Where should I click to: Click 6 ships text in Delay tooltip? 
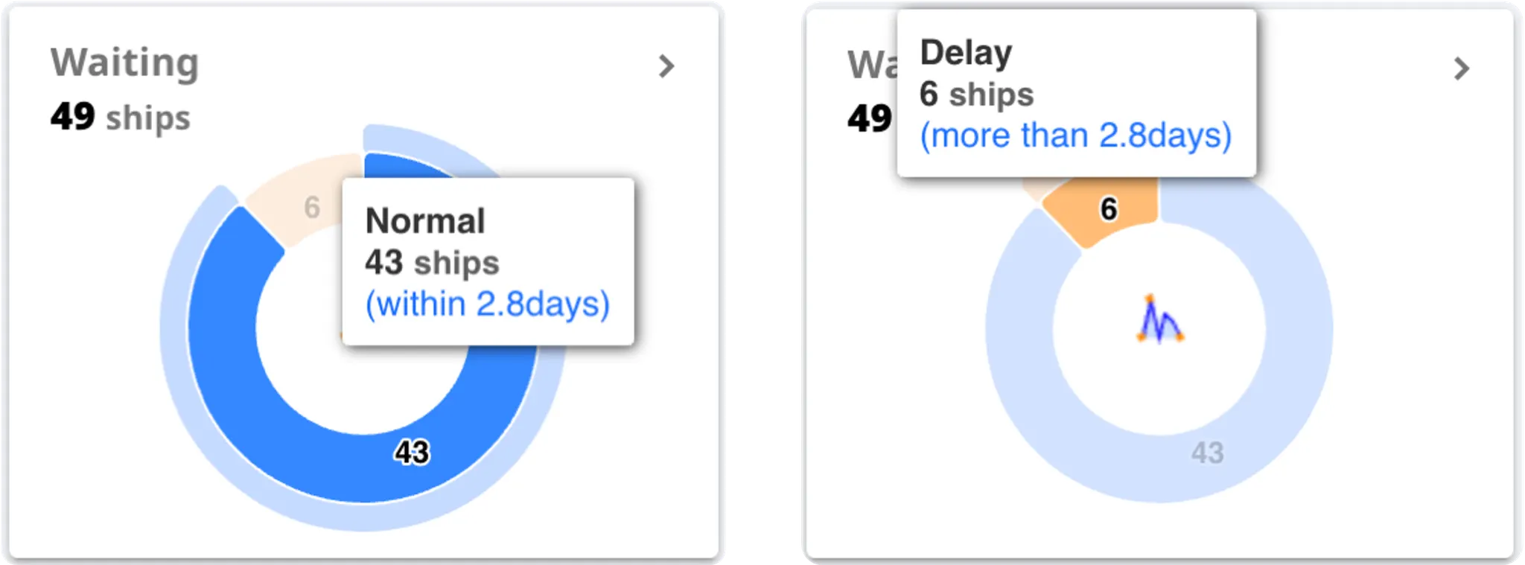tap(976, 95)
